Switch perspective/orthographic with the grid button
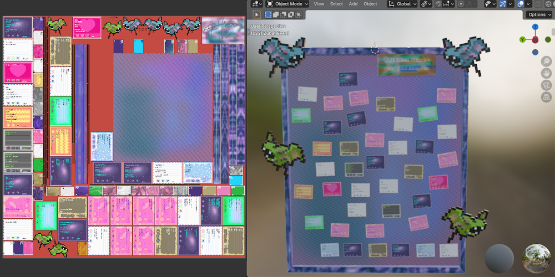Viewport: 555px width, 277px height. (547, 97)
